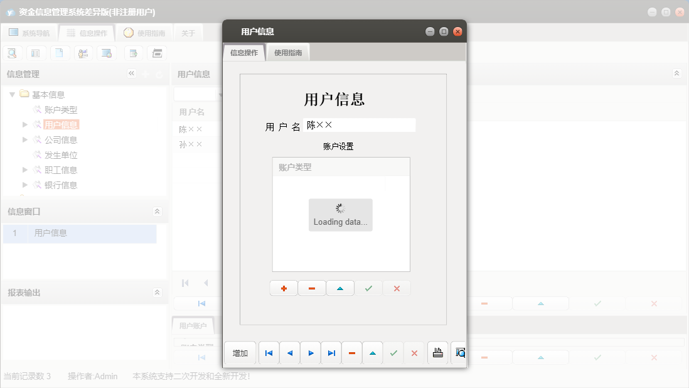Viewport: 689px width, 388px height.
Task: Select the search/query tool in the toolbar
Action: (x=12, y=53)
